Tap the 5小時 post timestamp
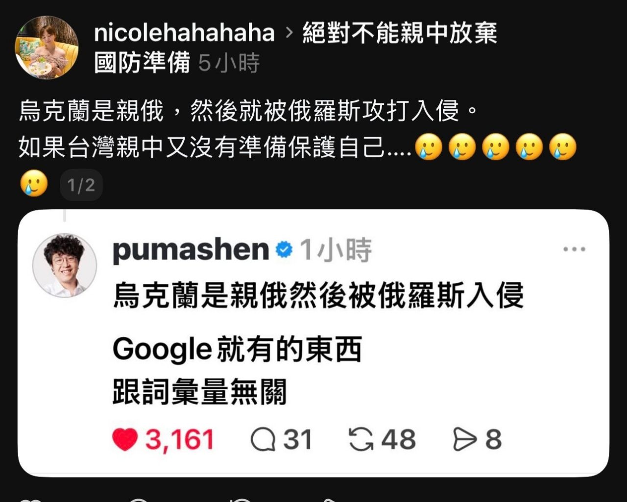 point(229,63)
